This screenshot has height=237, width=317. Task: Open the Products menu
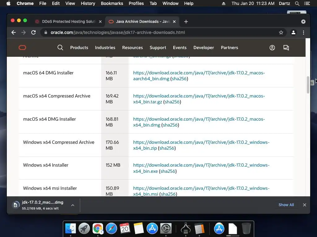pos(79,48)
